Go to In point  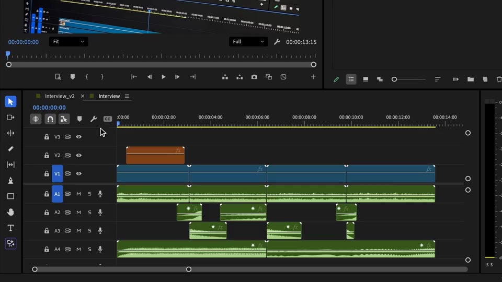tap(134, 77)
